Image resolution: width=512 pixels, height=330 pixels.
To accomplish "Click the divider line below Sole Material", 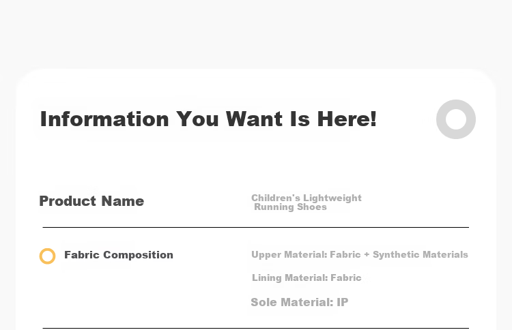I will [x=256, y=328].
